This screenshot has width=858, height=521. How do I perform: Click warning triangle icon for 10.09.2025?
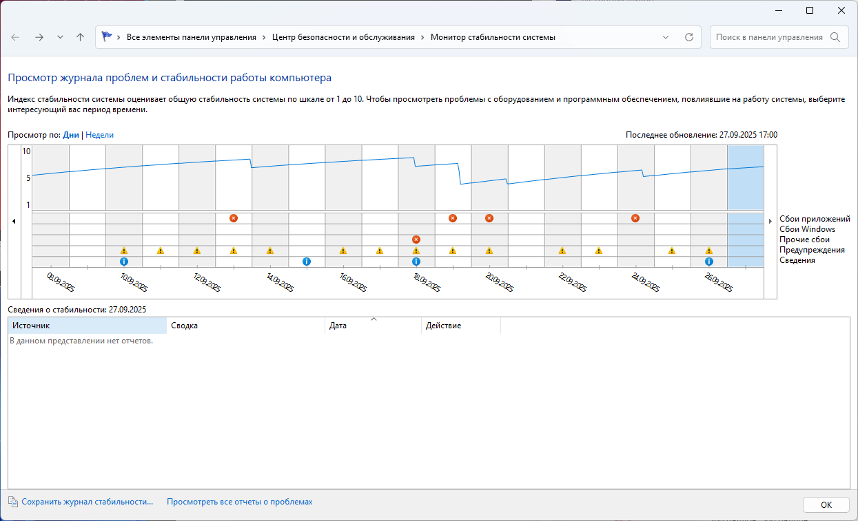tap(124, 251)
